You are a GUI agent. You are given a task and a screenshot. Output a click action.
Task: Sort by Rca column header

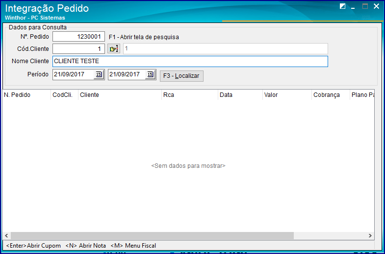tap(190, 95)
